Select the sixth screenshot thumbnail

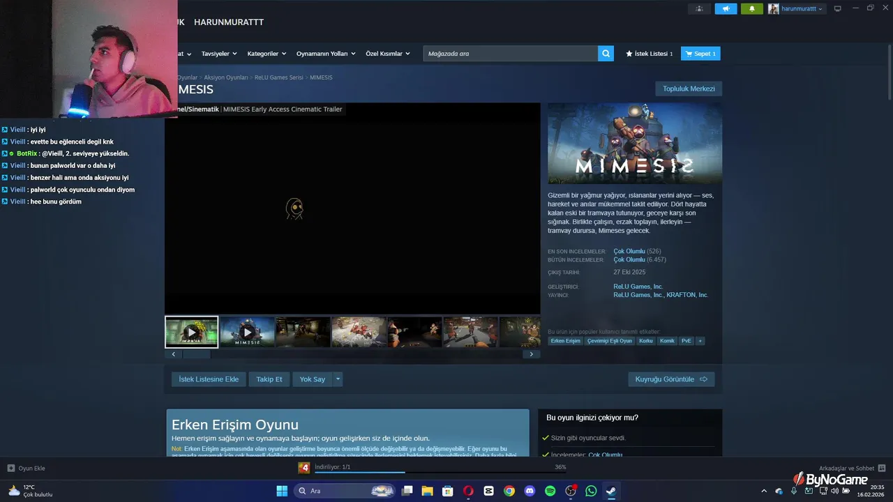tap(470, 332)
